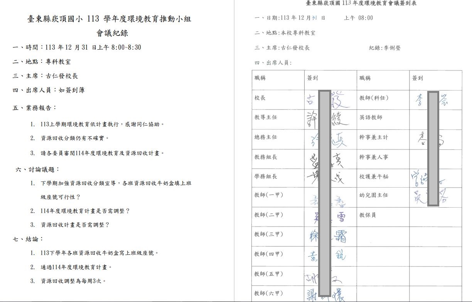Select the 教導主任 table cell
472x302 pixels.
[265, 117]
